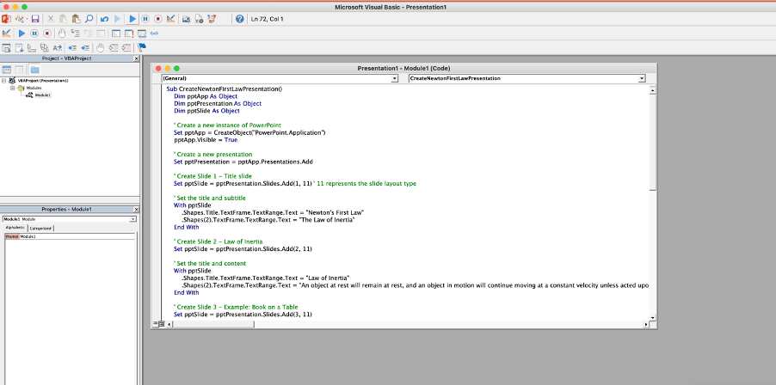
Task: Run the macro with the blue play button
Action: [x=132, y=19]
